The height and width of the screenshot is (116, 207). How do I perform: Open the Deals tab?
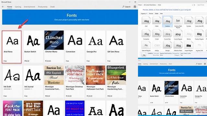tap(52, 7)
